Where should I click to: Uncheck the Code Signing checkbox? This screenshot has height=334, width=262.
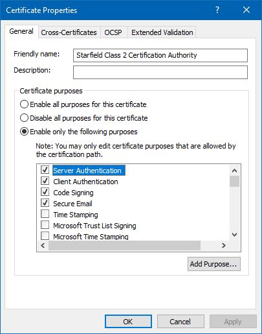tap(45, 192)
